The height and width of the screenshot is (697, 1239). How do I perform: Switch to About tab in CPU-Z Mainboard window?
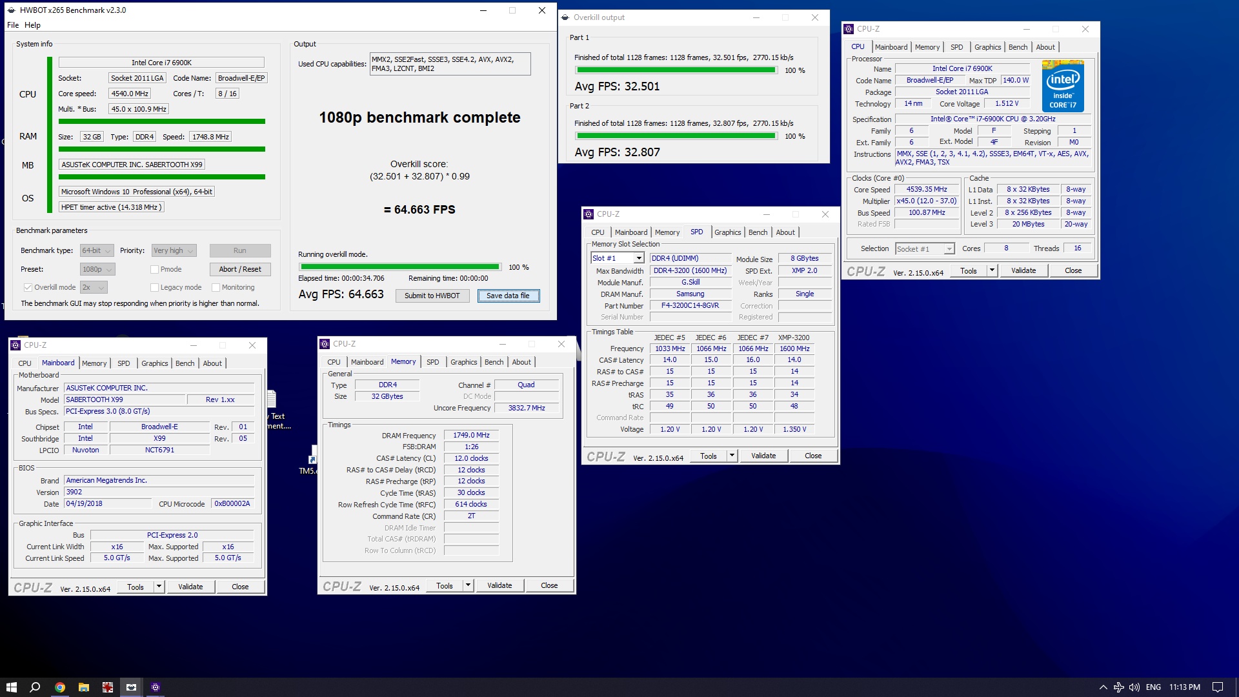click(x=212, y=363)
